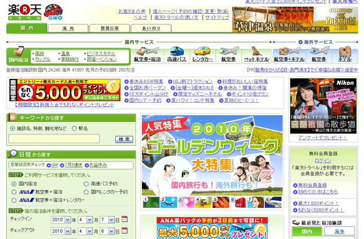Select the 高速バス bus icon

[177, 55]
